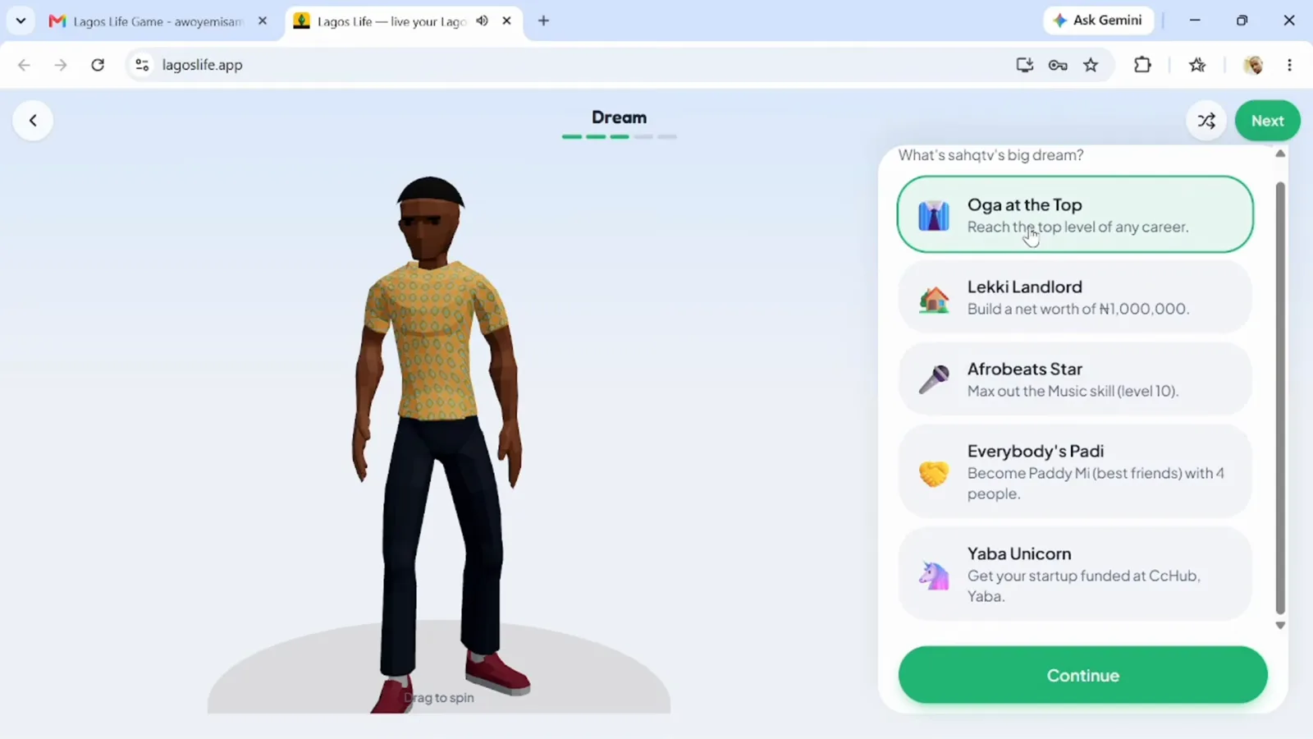1313x739 pixels.
Task: Choose the Yaba Unicorn dream
Action: (1075, 574)
